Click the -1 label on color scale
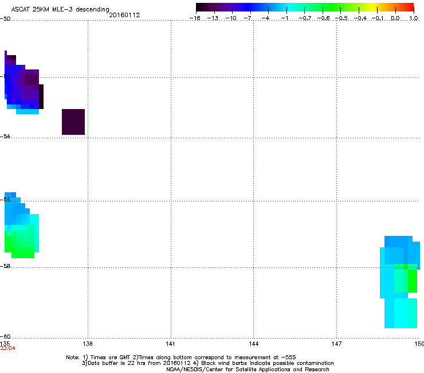The width and height of the screenshot is (424, 373). click(284, 18)
